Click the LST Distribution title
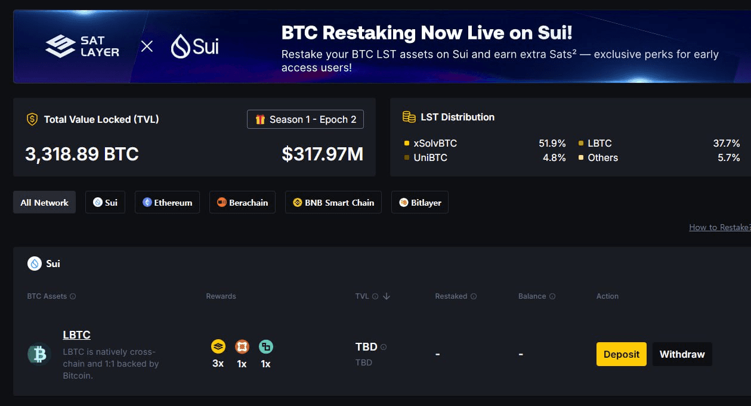Screen dimensions: 751x406 pyautogui.click(x=458, y=117)
